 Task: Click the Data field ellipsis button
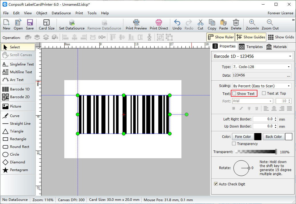tap(289, 76)
